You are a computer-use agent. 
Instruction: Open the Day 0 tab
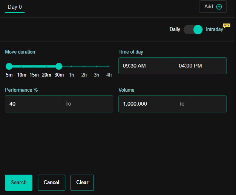click(x=15, y=7)
